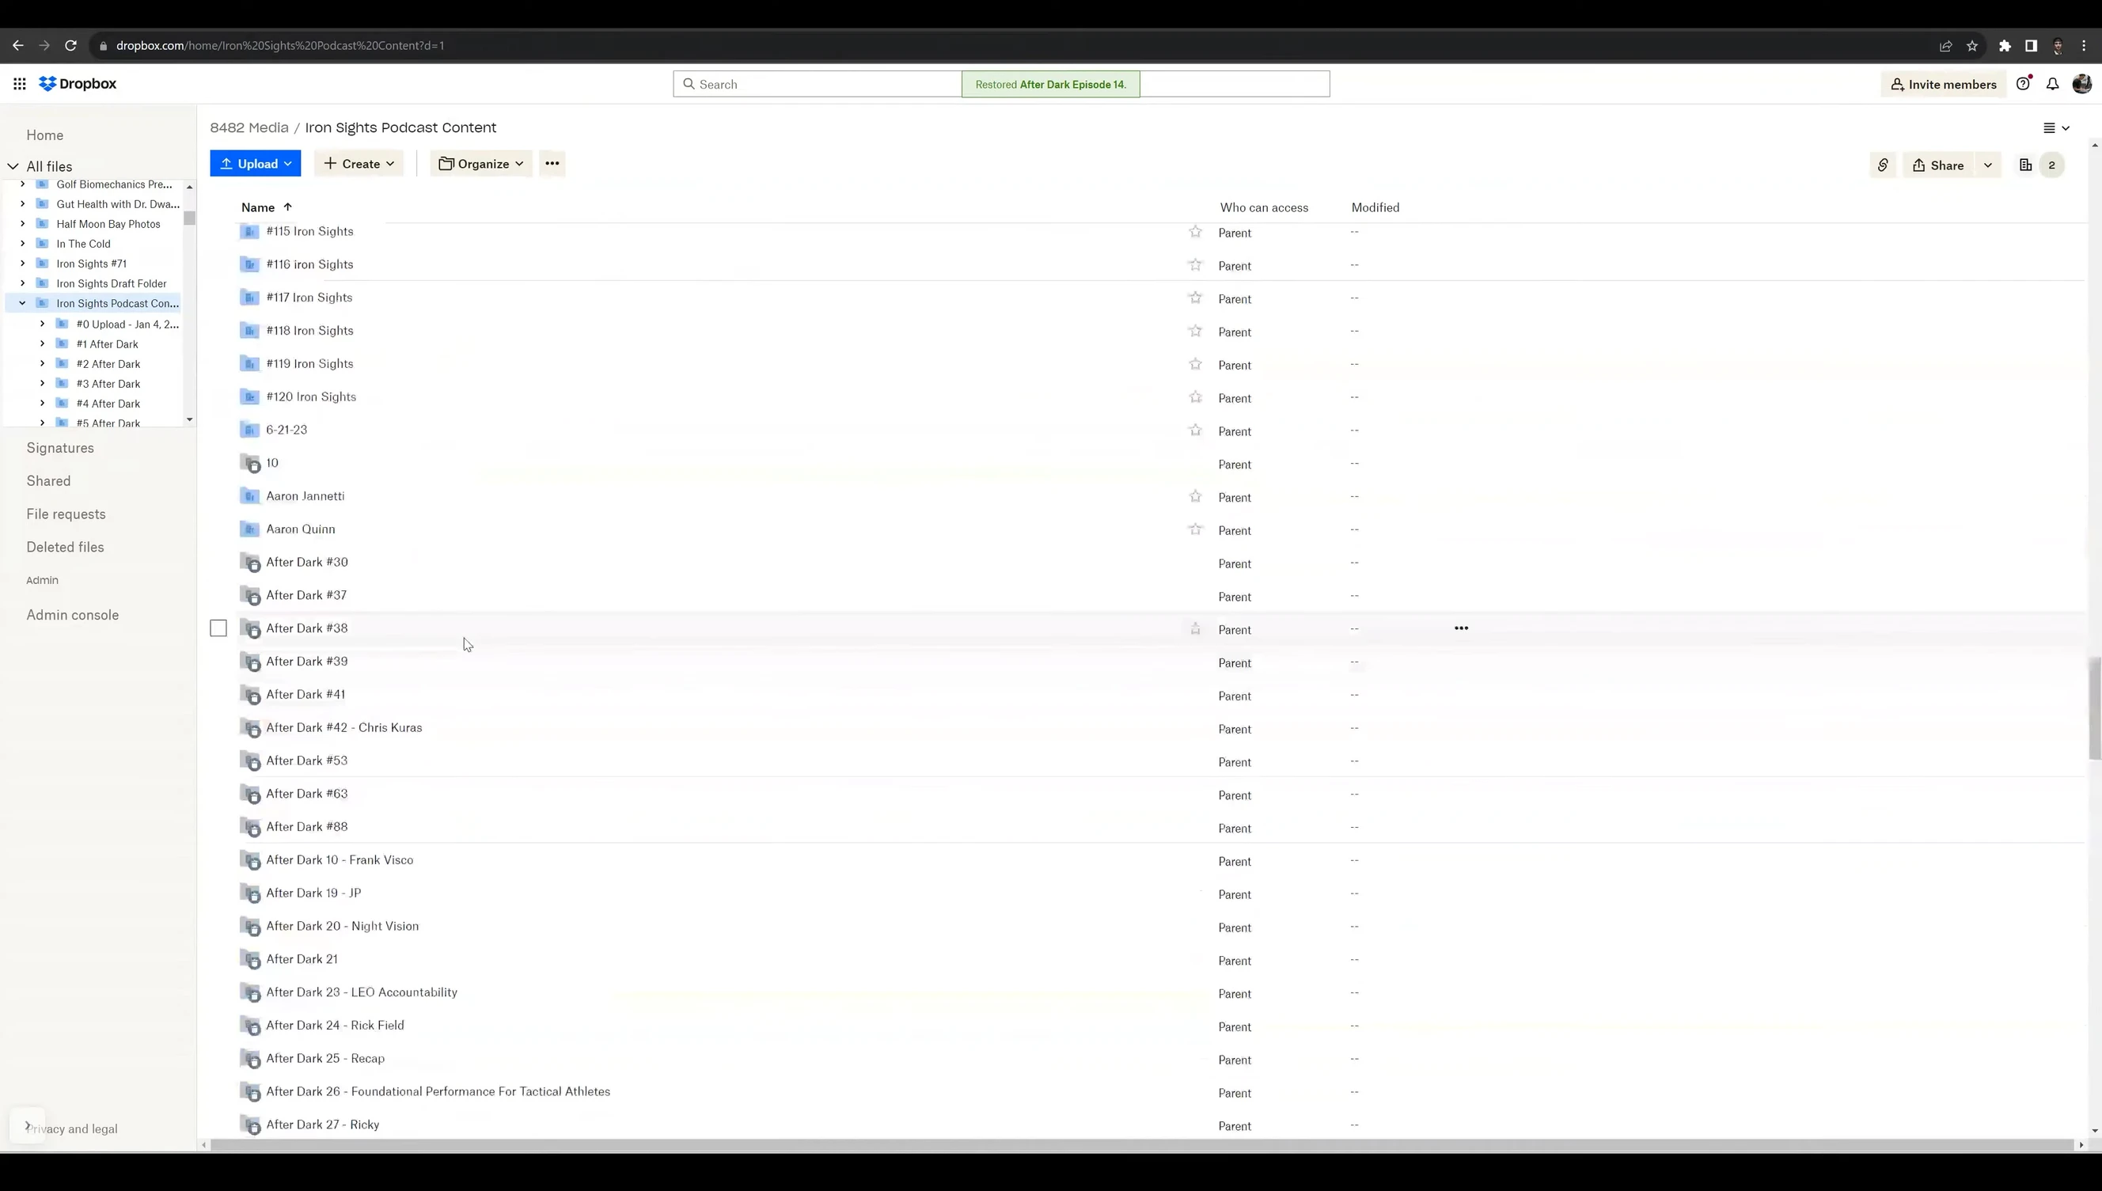The width and height of the screenshot is (2102, 1191).
Task: Click the members count badge showing 2
Action: (2051, 165)
